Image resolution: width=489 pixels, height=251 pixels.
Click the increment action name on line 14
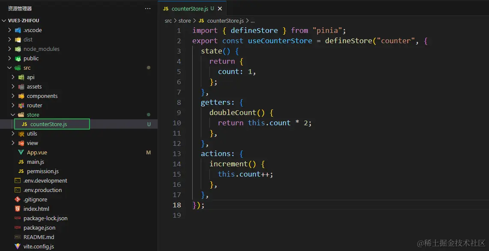[x=228, y=164]
